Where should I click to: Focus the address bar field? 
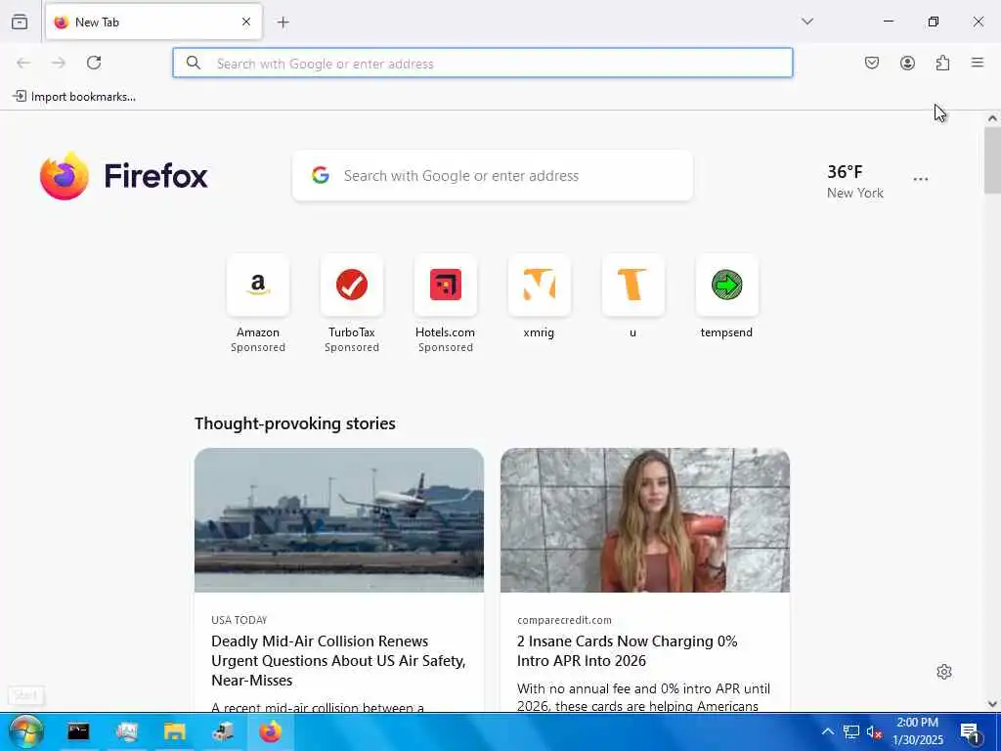pos(483,63)
